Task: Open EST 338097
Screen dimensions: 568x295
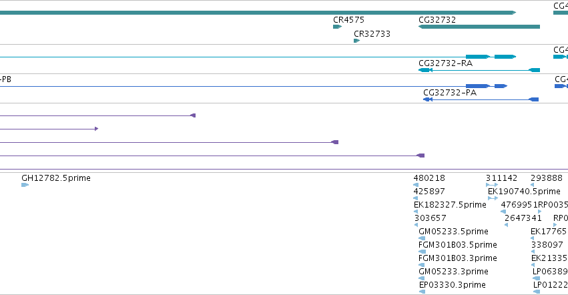Action: pos(547,245)
